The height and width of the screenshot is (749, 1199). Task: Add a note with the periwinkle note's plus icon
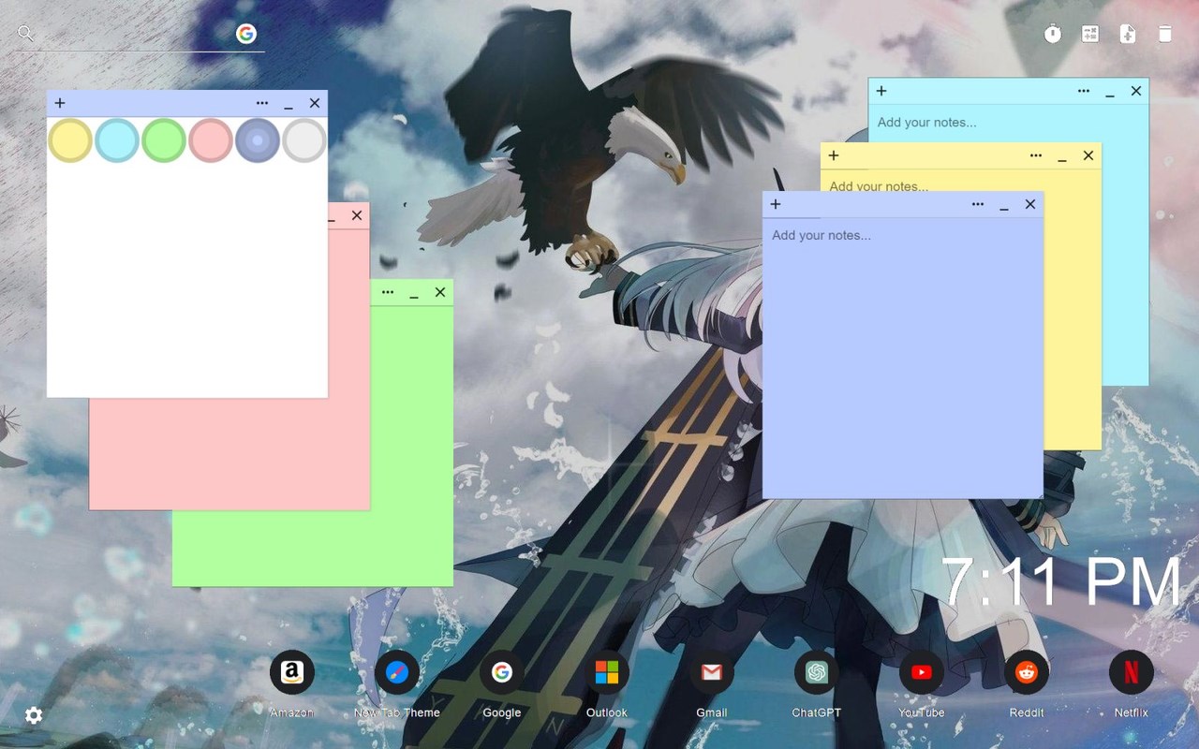coord(776,204)
